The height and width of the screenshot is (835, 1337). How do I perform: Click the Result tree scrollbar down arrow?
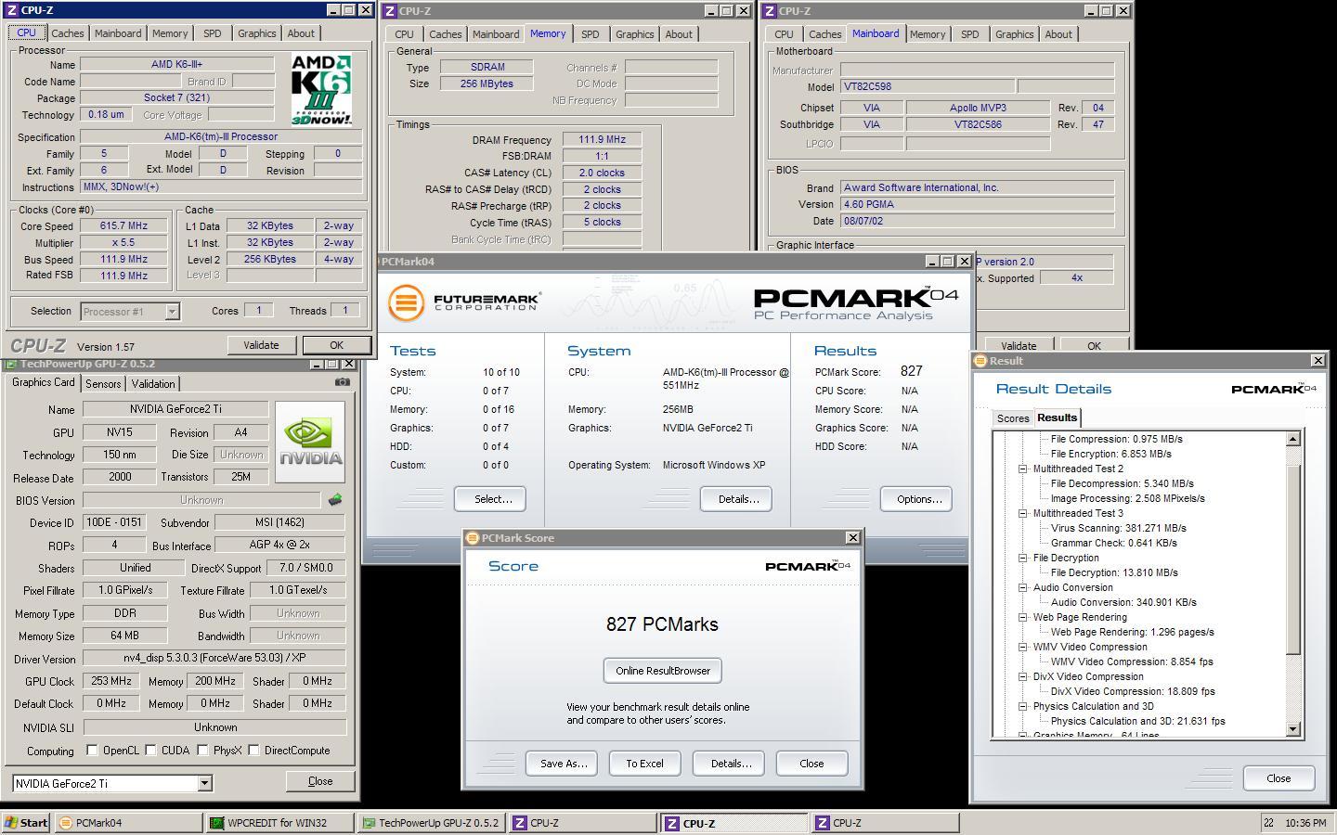(1293, 729)
